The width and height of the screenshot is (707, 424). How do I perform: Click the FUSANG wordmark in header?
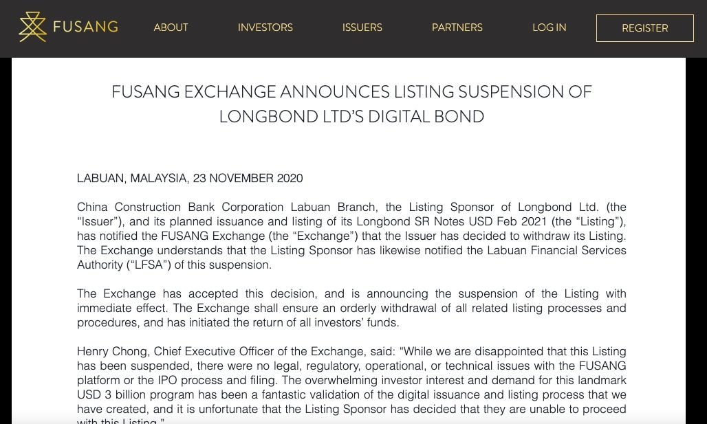pyautogui.click(x=85, y=27)
